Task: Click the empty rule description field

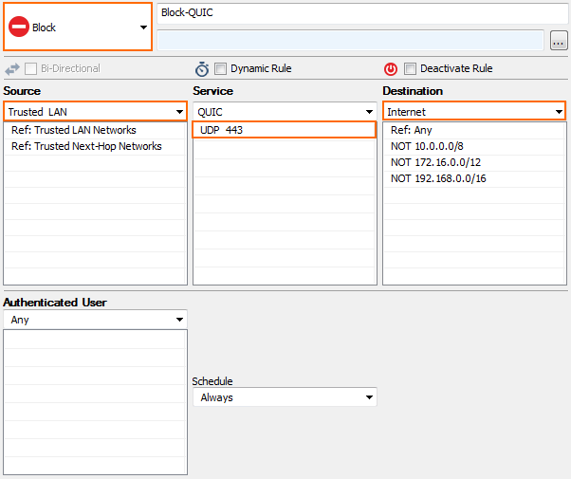Action: click(x=351, y=41)
